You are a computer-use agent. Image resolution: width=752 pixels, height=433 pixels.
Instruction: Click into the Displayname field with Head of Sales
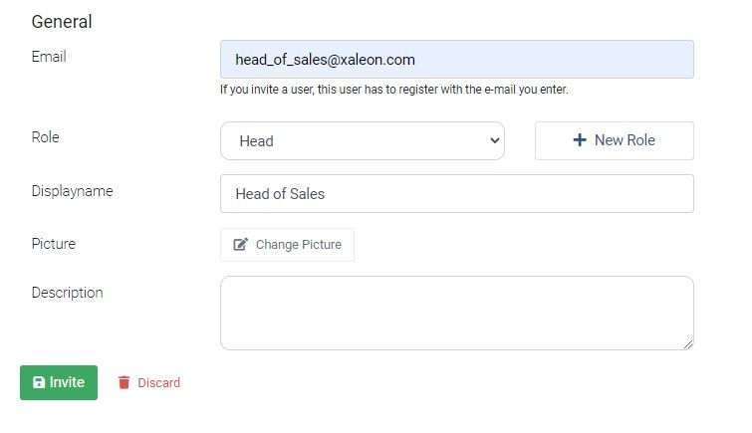click(x=457, y=194)
